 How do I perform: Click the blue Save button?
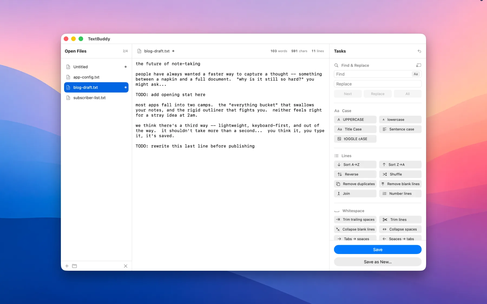click(x=378, y=250)
